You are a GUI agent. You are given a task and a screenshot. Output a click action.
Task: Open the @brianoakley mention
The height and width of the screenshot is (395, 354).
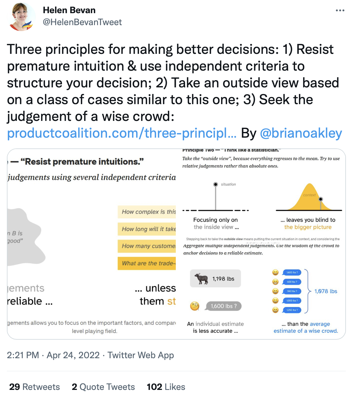[301, 133]
